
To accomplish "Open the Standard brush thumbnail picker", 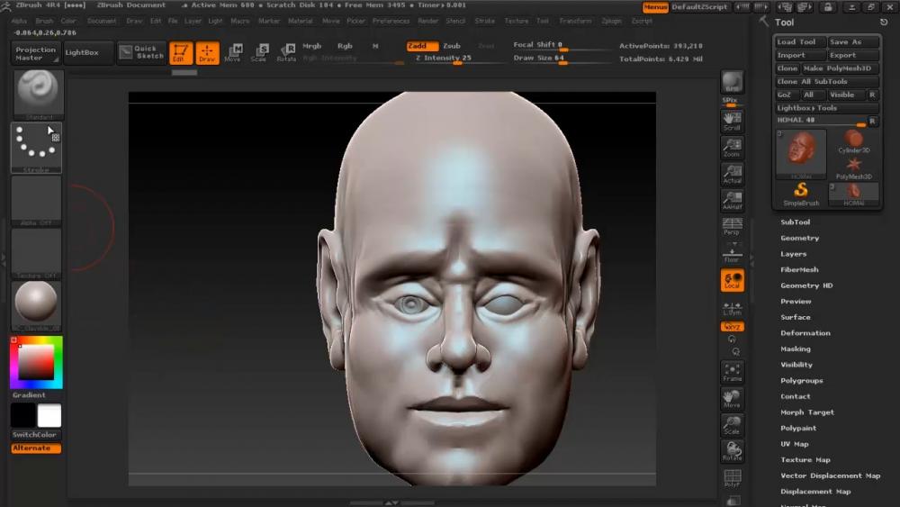I will point(37,94).
